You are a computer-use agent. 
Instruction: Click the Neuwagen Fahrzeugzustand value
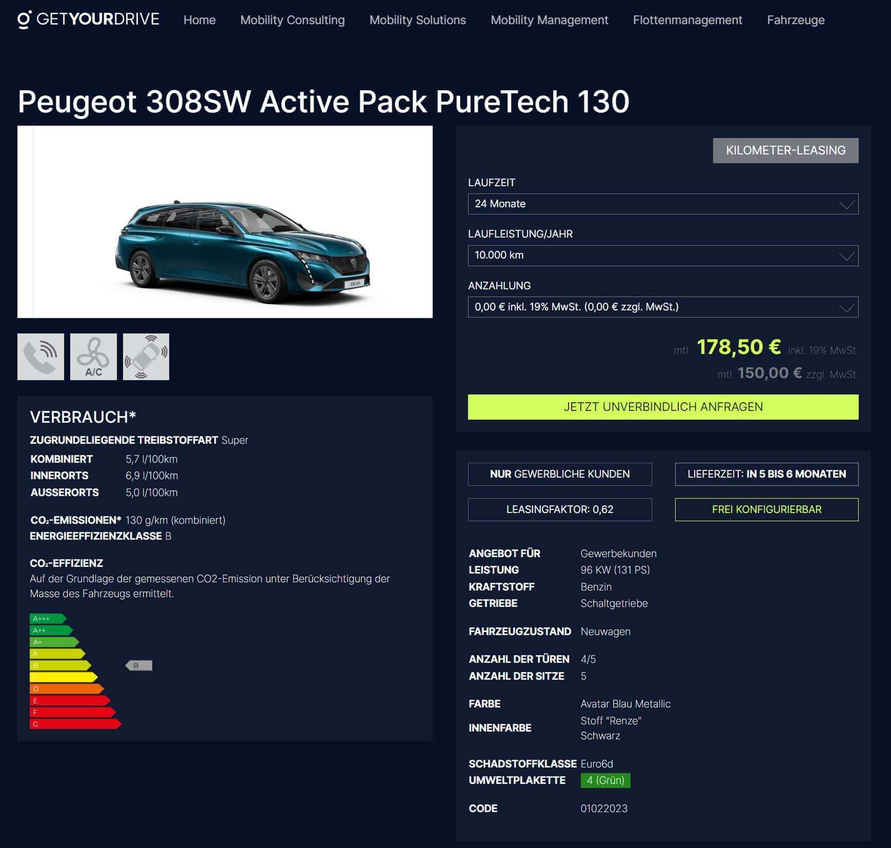tap(605, 632)
